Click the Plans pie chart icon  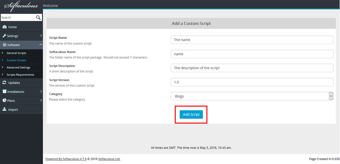pos(4,101)
